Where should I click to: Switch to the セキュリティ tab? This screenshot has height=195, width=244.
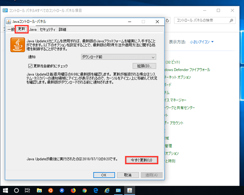[47, 30]
